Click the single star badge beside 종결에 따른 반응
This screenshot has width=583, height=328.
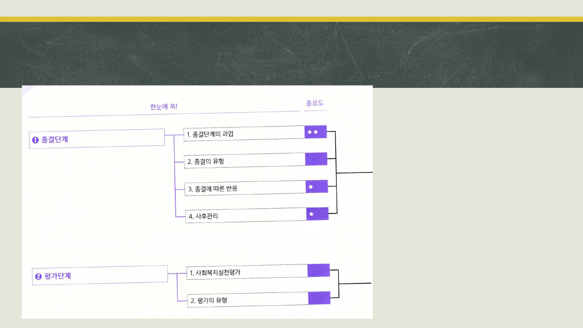[317, 187]
